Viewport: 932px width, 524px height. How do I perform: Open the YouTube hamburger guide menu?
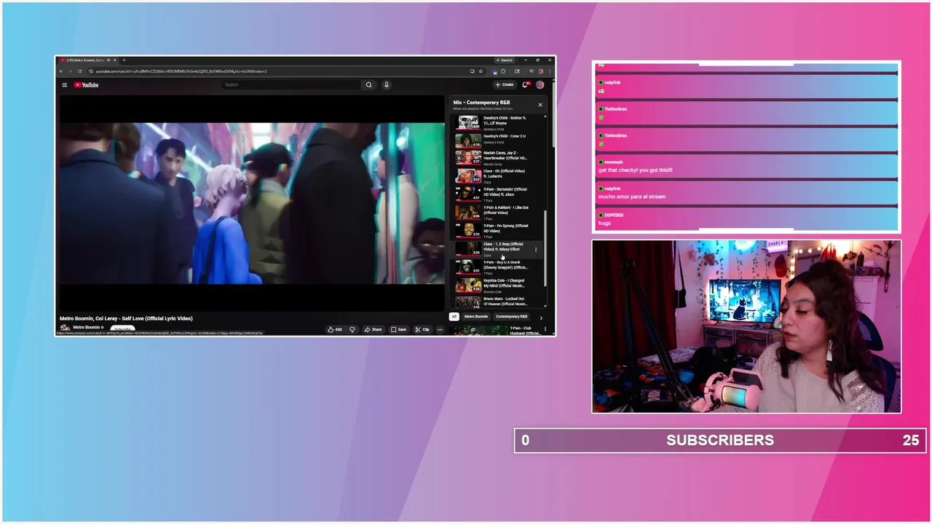coord(64,85)
